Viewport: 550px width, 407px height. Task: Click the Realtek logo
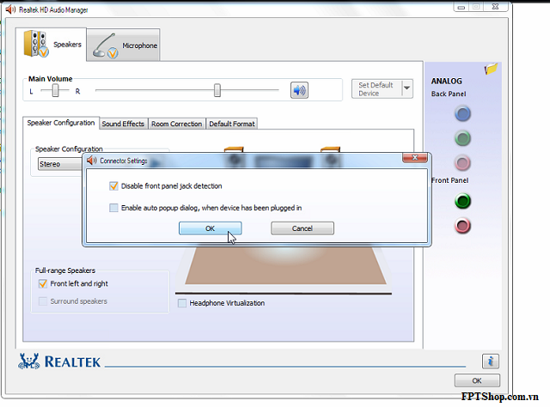(x=59, y=361)
